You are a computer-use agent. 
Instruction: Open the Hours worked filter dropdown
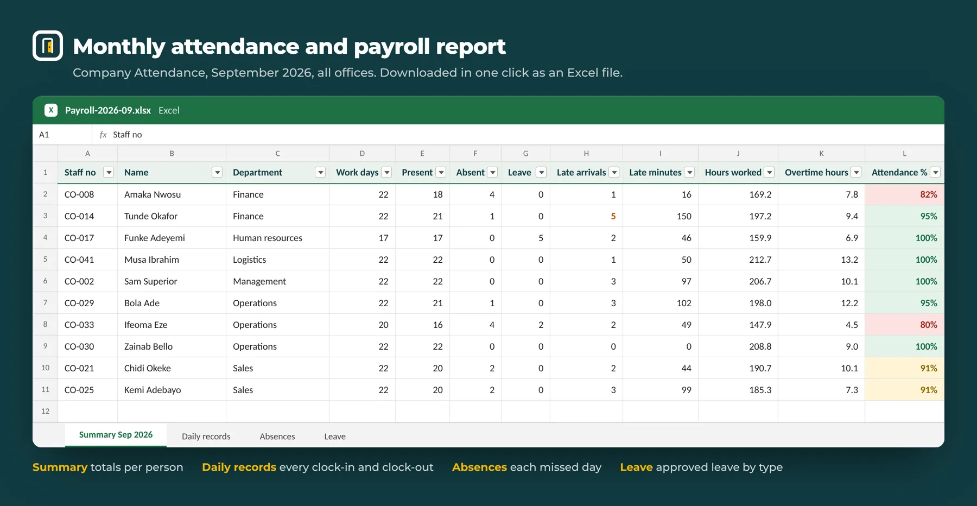coord(769,172)
